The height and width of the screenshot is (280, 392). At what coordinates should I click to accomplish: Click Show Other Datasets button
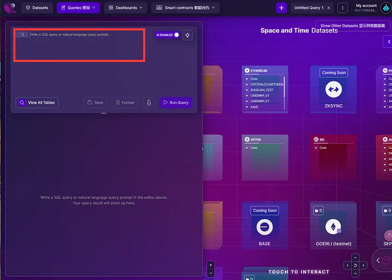(352, 26)
